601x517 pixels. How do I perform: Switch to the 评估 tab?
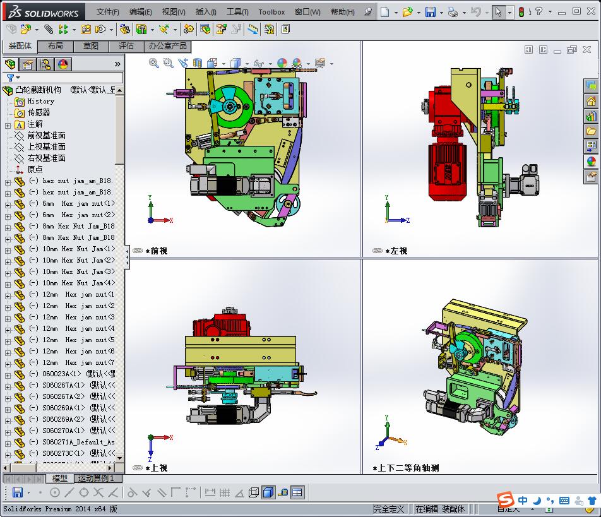126,46
